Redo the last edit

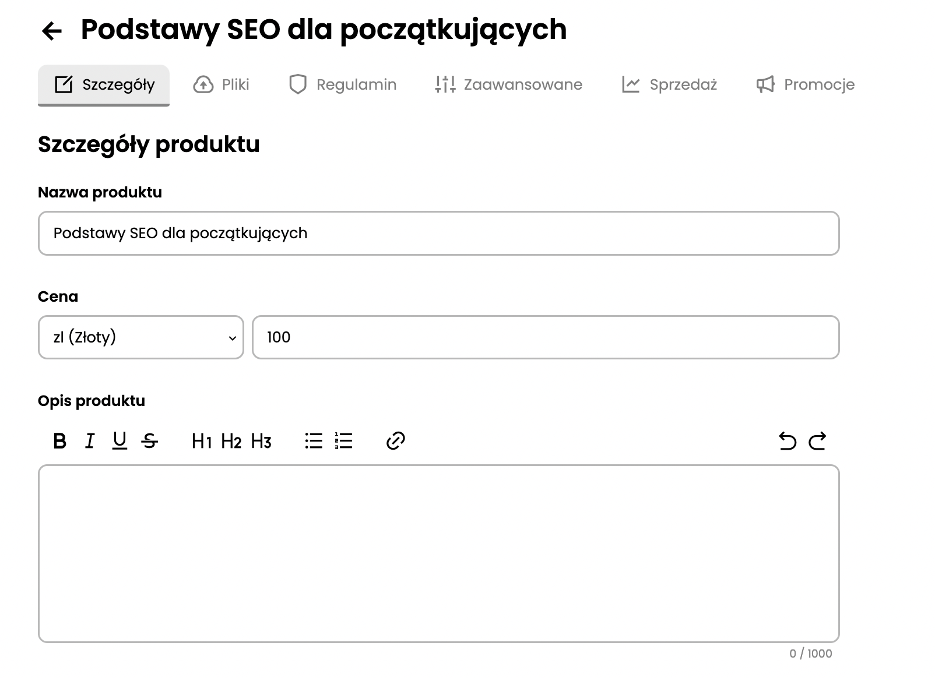click(x=817, y=441)
